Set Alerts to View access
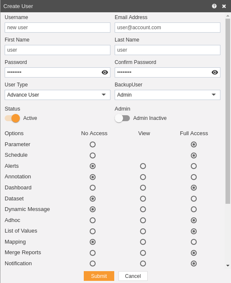The height and width of the screenshot is (283, 231). click(143, 166)
